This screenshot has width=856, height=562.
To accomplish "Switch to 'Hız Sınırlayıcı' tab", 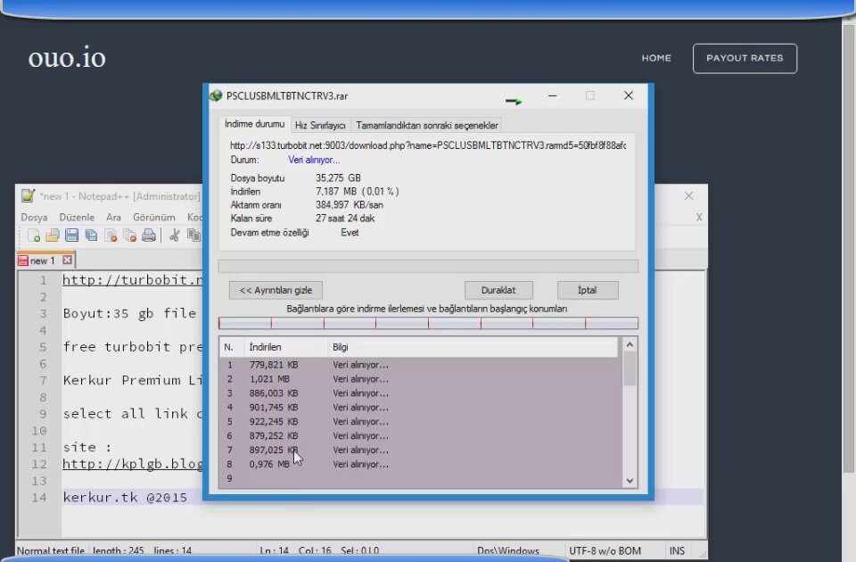I will [320, 125].
